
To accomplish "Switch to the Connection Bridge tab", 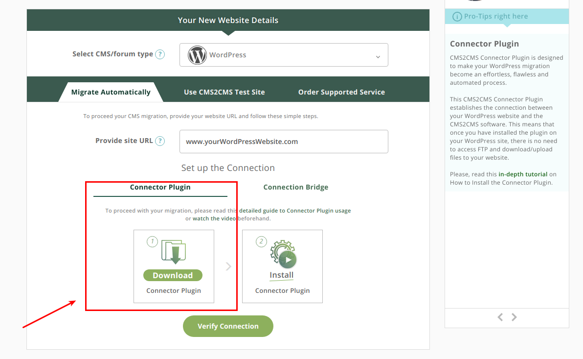I will click(295, 187).
